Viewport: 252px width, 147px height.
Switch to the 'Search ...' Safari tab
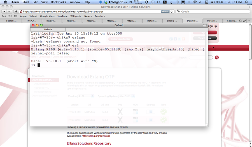click(11, 20)
